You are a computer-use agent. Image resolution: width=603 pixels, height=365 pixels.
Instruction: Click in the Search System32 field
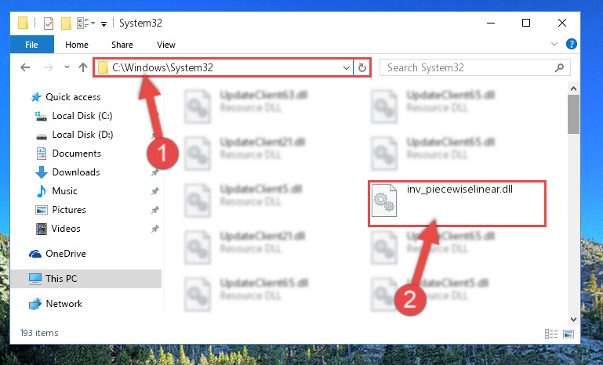pyautogui.click(x=469, y=68)
